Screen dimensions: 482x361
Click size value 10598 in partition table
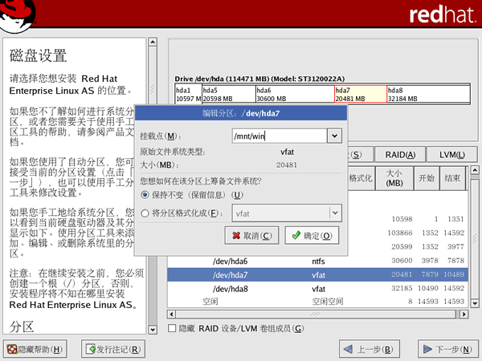click(402, 219)
